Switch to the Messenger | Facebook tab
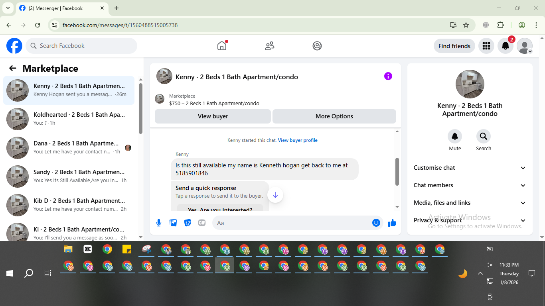The image size is (545, 306). [x=62, y=8]
